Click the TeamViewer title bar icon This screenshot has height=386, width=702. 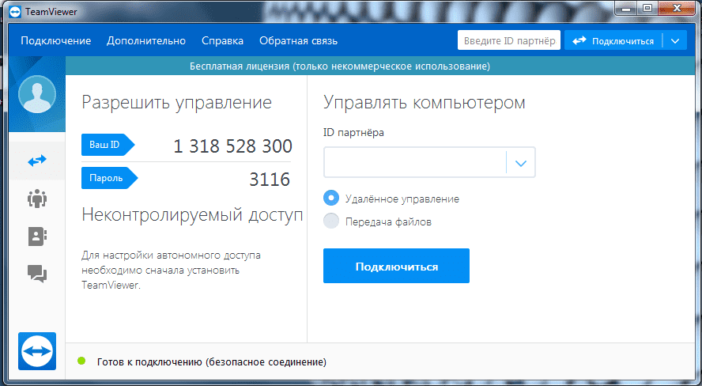[x=15, y=12]
